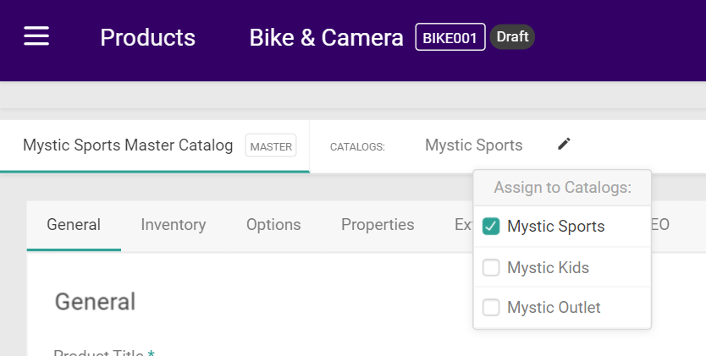Go to Products in the header
The height and width of the screenshot is (356, 706).
tap(147, 37)
